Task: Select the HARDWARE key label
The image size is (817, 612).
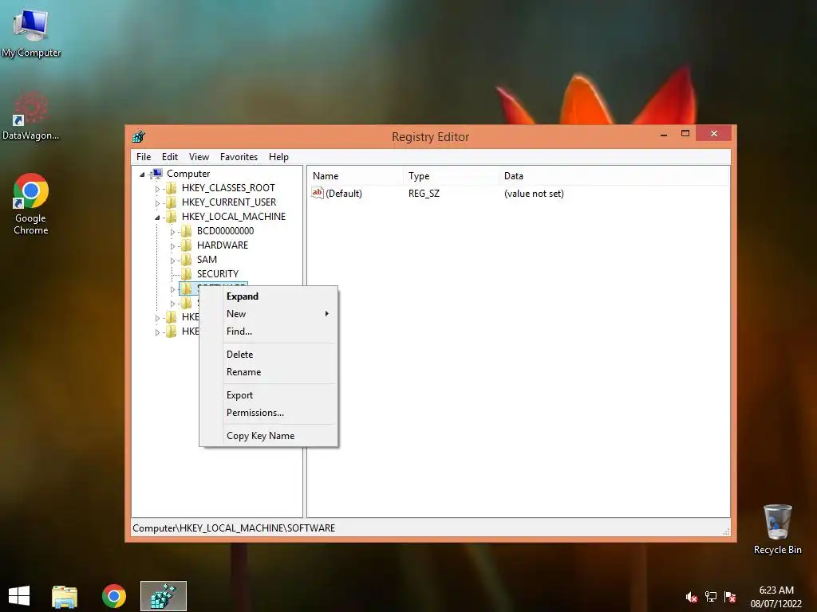Action: (223, 245)
